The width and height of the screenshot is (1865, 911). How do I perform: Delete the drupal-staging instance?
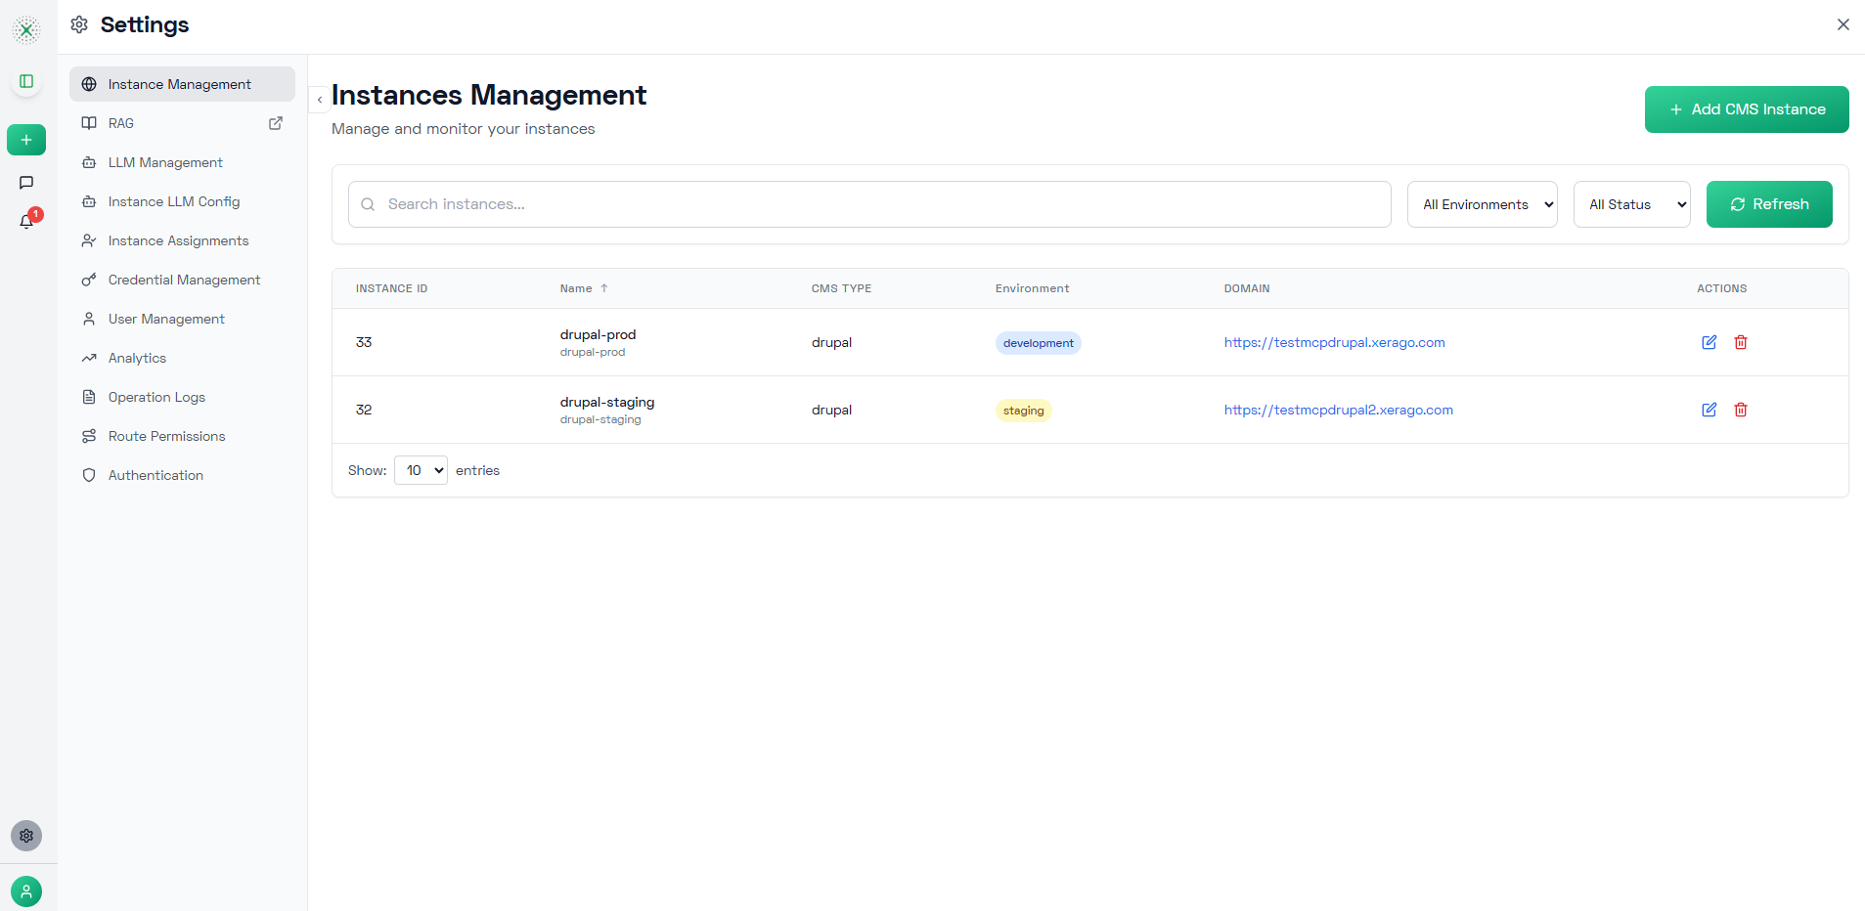(x=1741, y=410)
